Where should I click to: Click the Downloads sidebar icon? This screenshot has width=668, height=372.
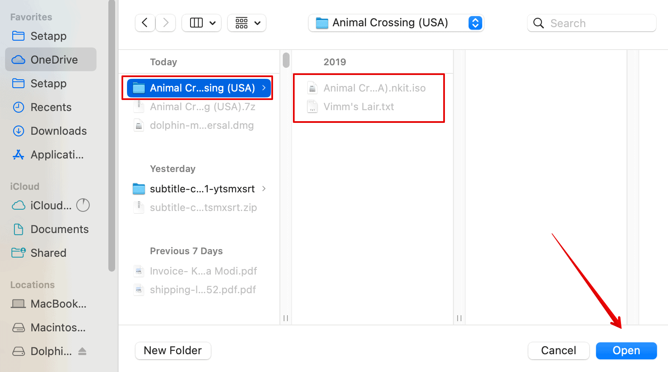(x=18, y=131)
